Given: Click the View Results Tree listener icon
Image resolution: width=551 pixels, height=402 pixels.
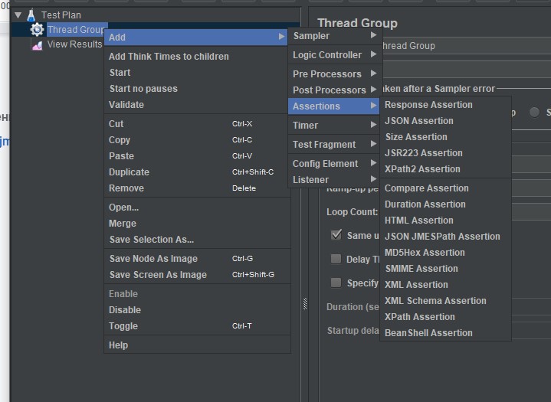Looking at the screenshot, I should coord(37,44).
